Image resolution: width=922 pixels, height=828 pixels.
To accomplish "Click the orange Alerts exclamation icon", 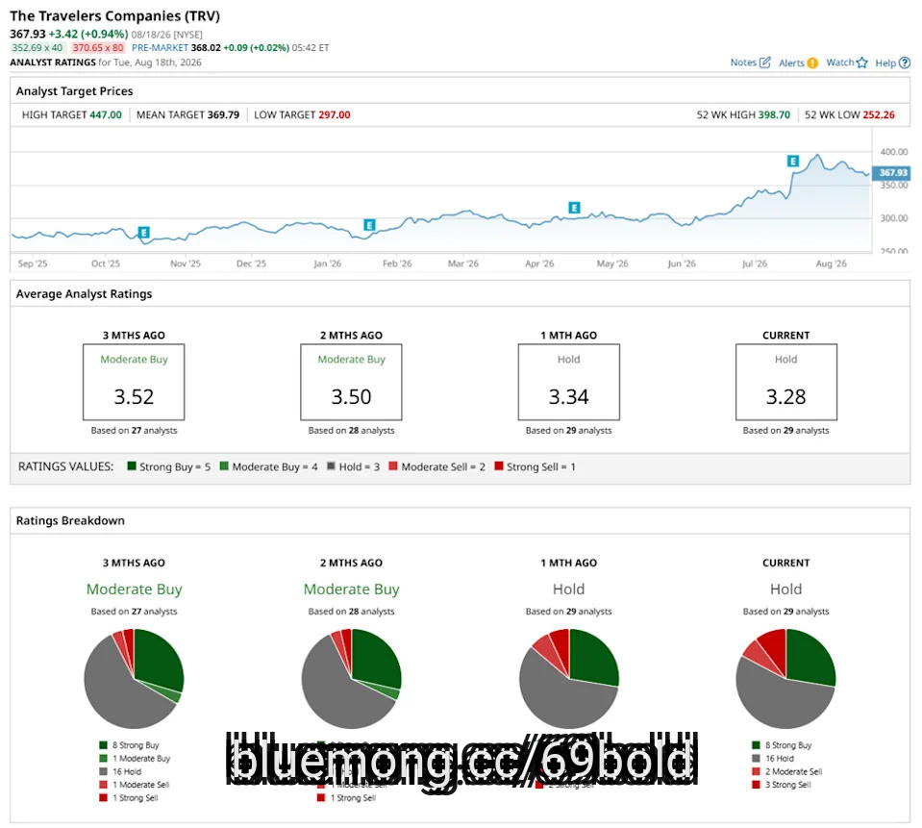I will [x=812, y=63].
